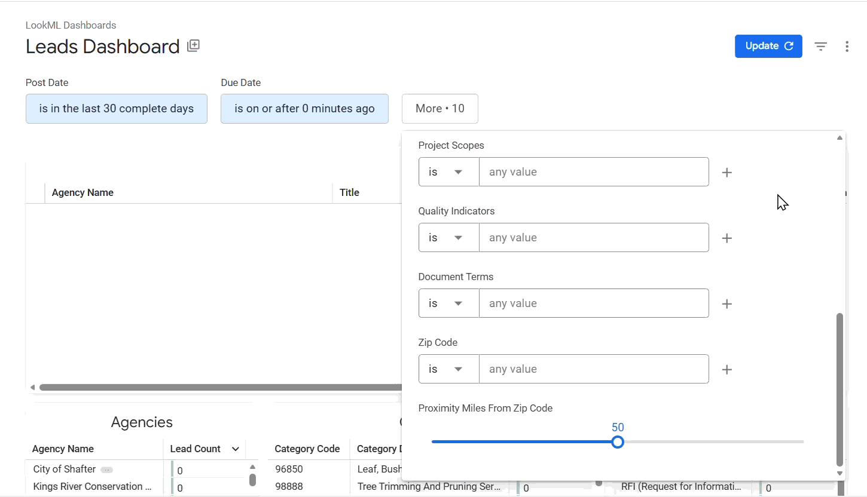
Task: Click the filter panel scroll-up arrow
Action: [x=839, y=138]
